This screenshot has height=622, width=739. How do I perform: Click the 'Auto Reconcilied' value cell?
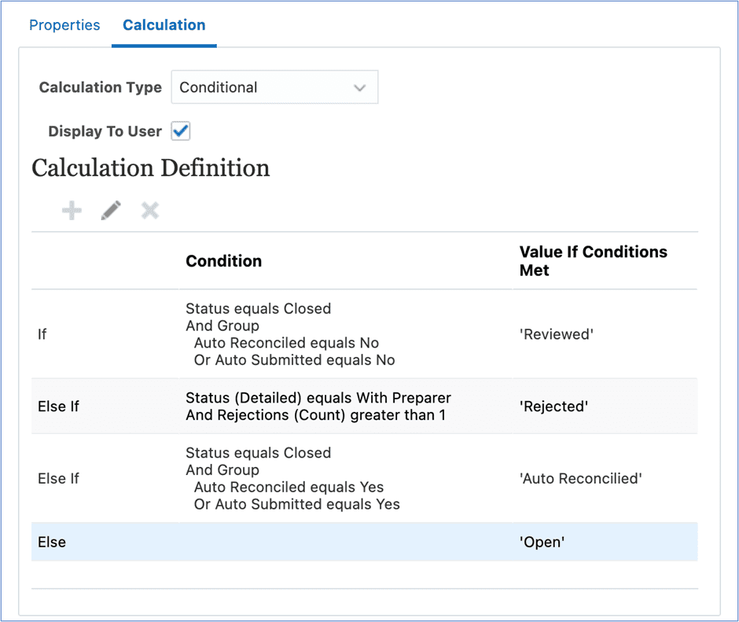pyautogui.click(x=581, y=479)
